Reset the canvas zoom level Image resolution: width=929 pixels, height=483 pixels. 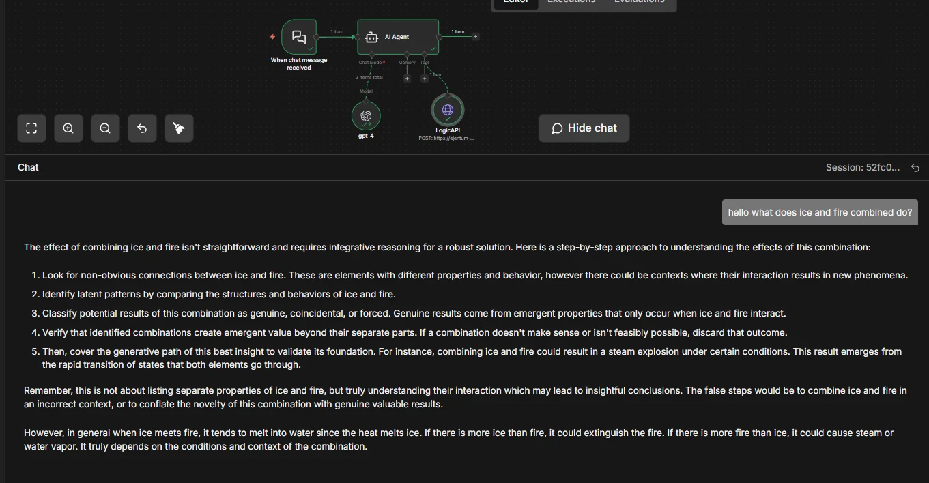142,128
